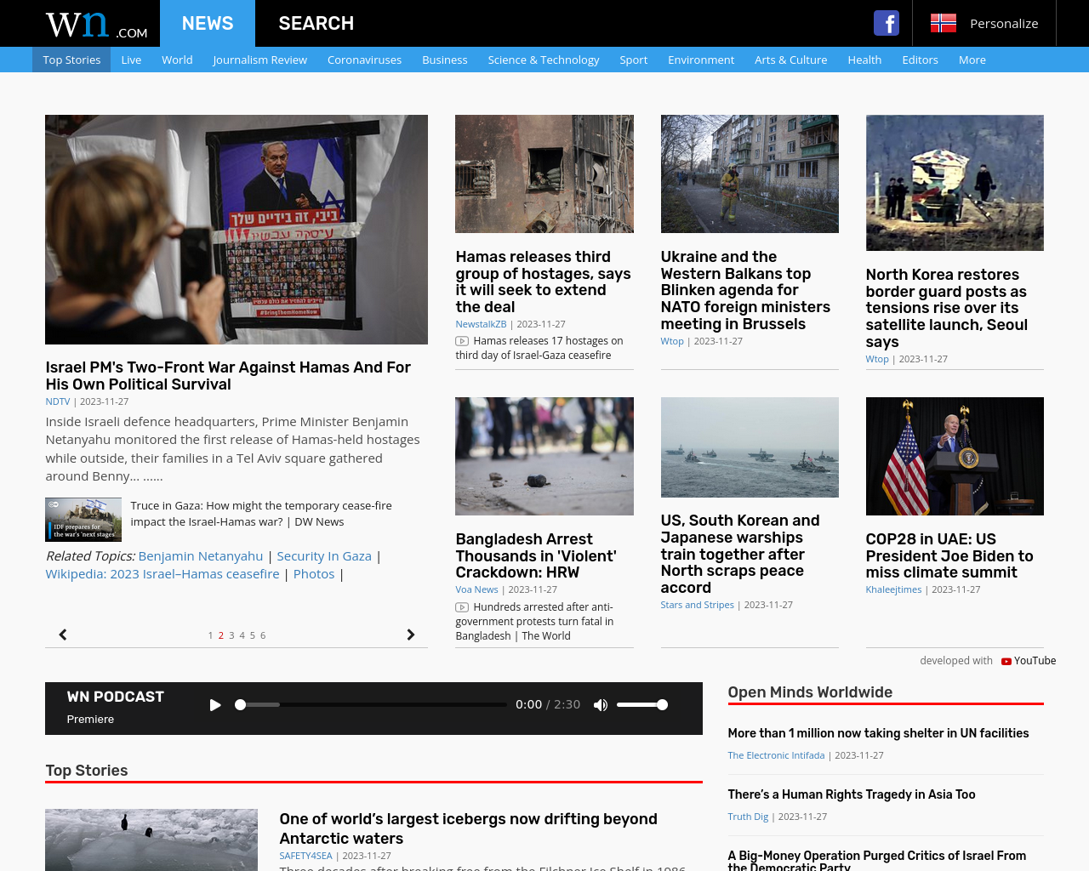Open North Korea restores border guard headline

(946, 308)
